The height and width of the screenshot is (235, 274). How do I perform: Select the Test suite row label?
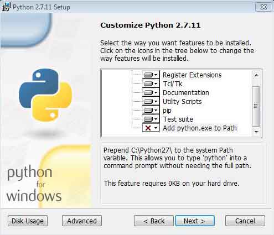pyautogui.click(x=178, y=119)
